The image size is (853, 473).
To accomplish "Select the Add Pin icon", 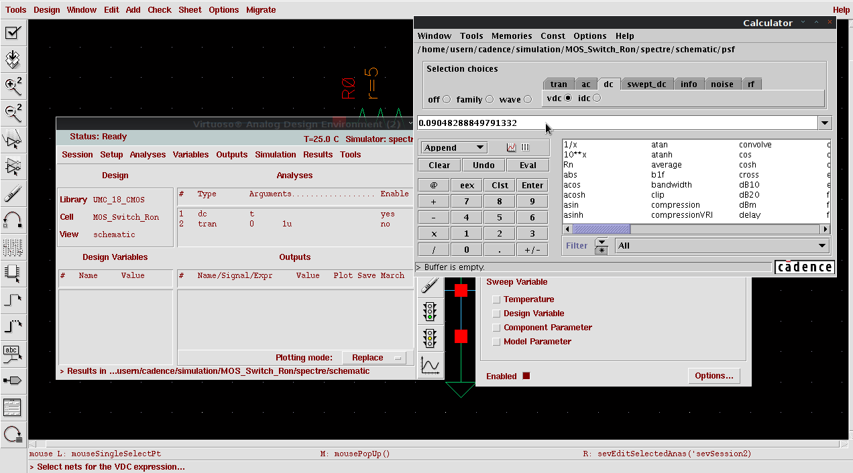I will pyautogui.click(x=13, y=380).
